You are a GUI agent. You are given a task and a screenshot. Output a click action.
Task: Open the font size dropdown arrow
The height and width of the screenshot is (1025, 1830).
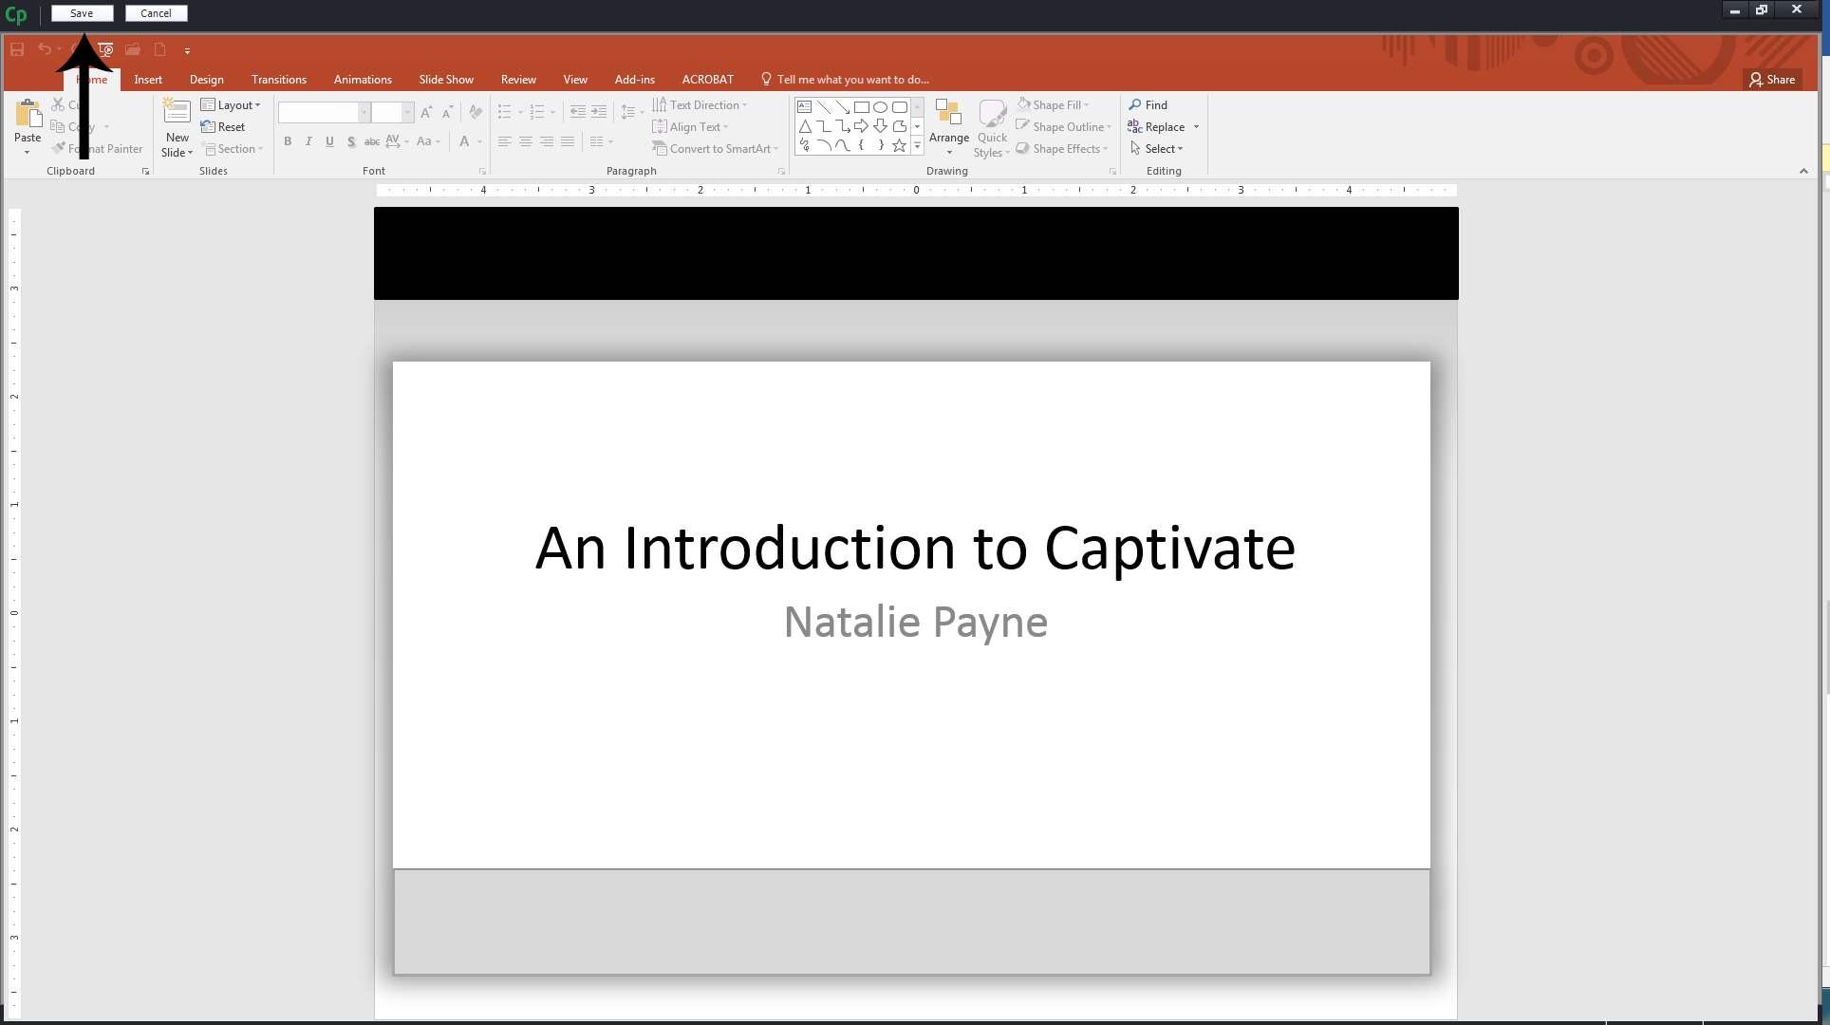[x=408, y=113]
